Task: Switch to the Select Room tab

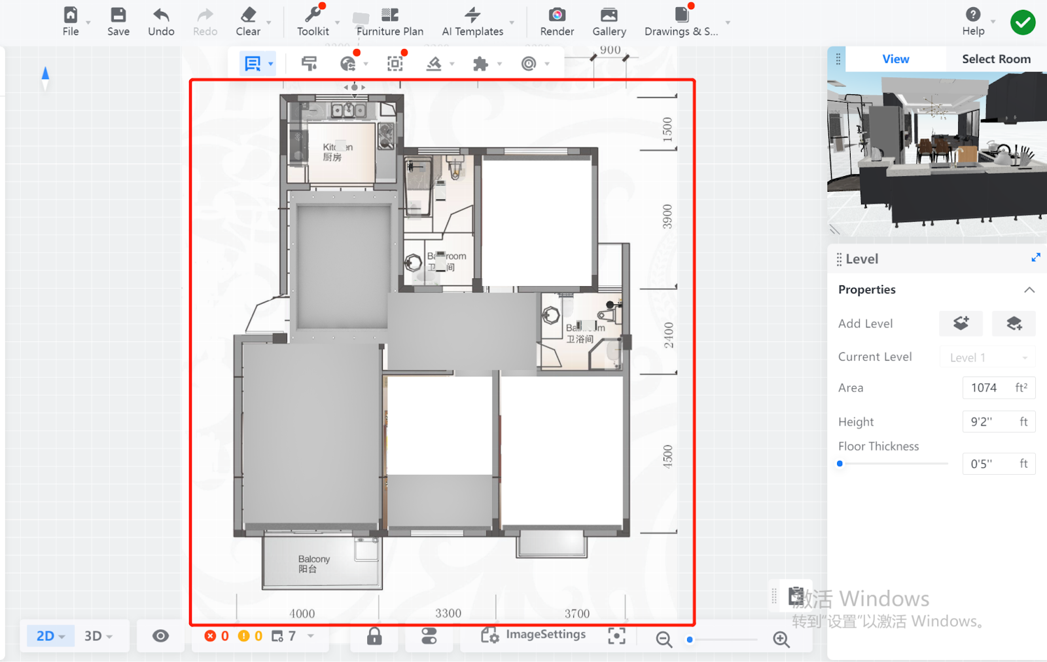Action: (995, 59)
